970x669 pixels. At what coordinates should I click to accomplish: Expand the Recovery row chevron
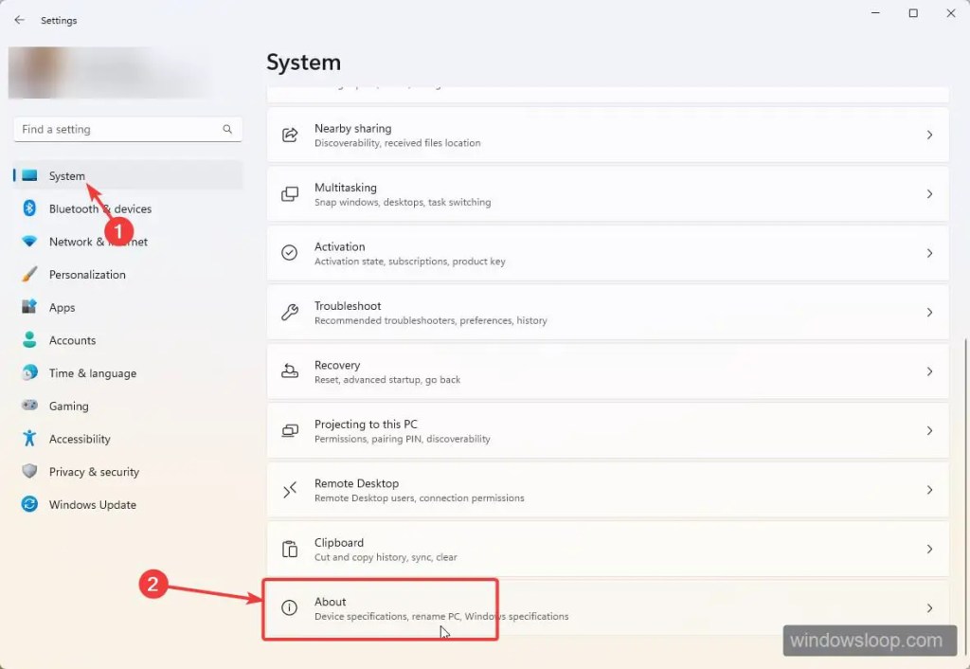click(x=929, y=371)
